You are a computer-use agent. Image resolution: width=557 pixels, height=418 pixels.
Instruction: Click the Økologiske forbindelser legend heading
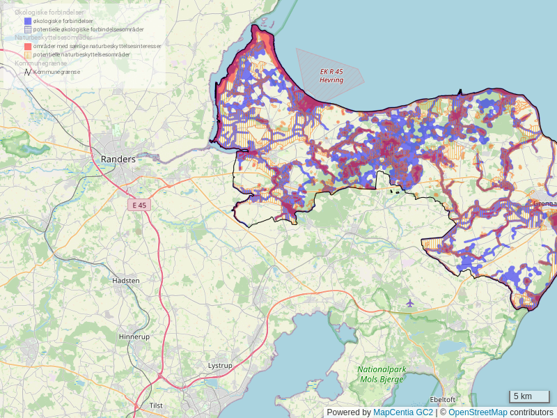click(x=48, y=13)
